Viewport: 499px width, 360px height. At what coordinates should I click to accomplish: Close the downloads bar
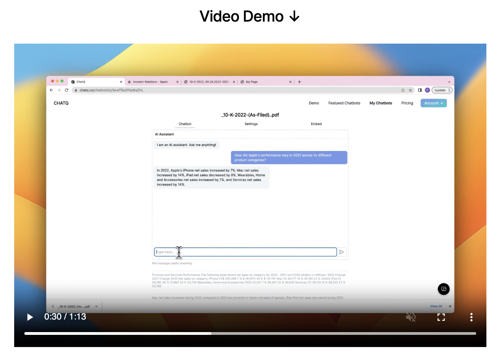(x=450, y=306)
